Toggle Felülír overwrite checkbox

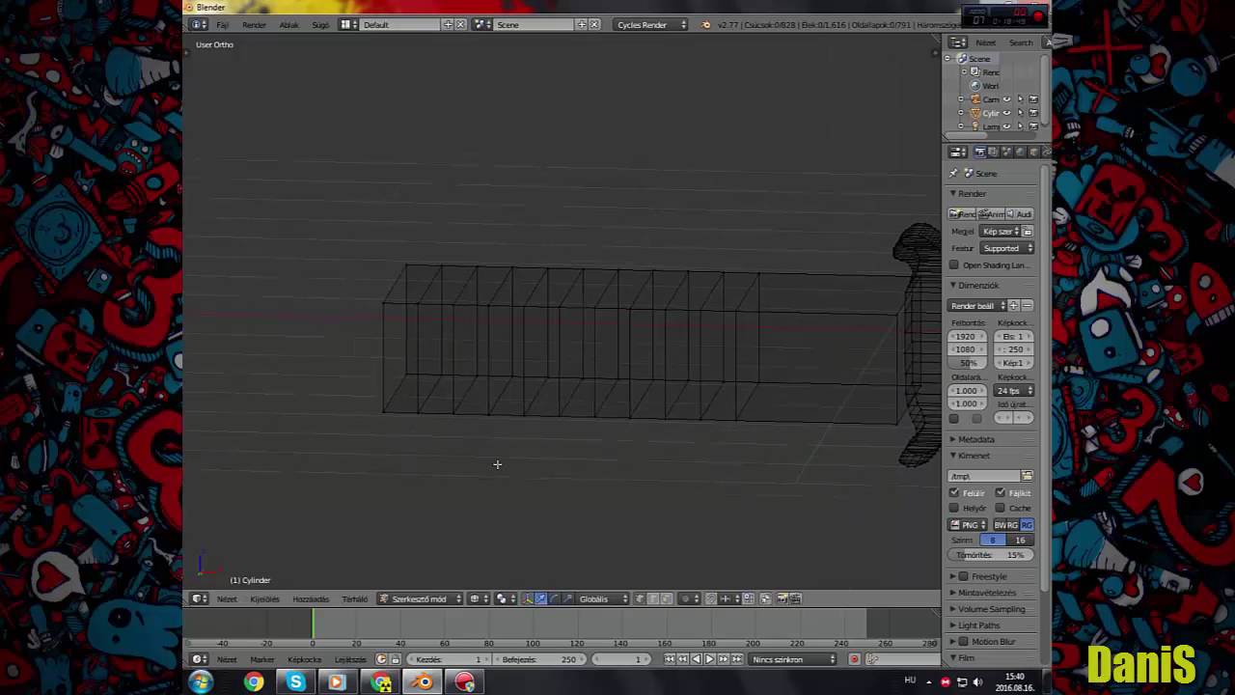(954, 493)
